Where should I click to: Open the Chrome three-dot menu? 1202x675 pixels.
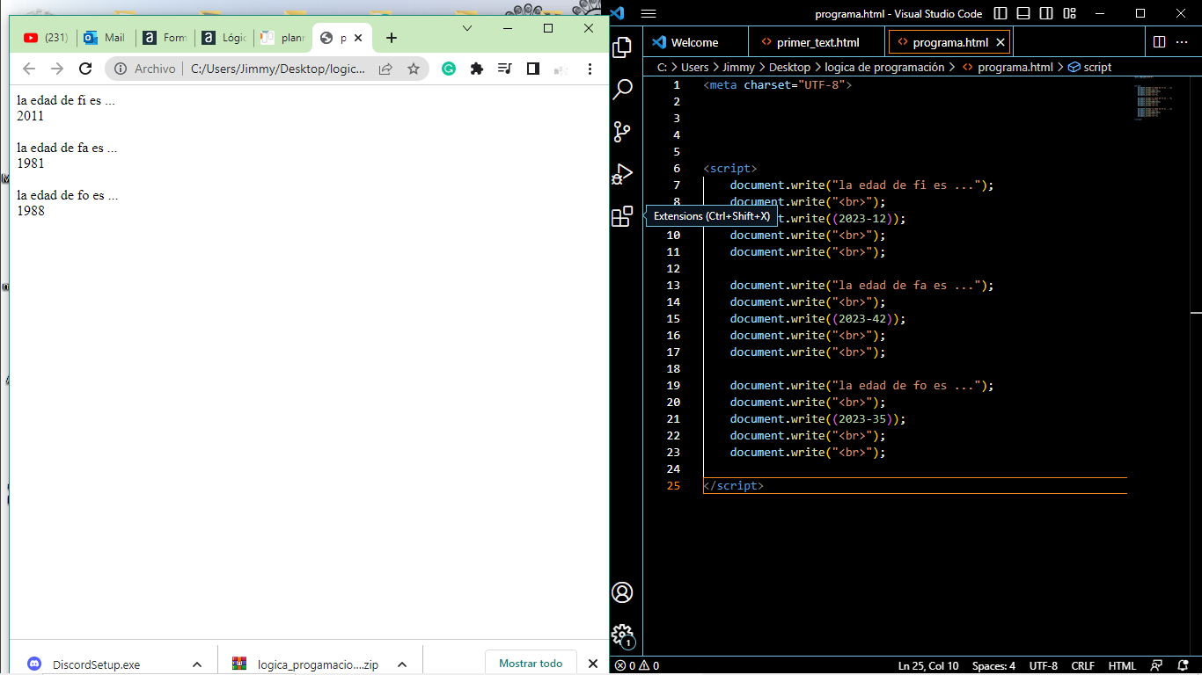590,69
